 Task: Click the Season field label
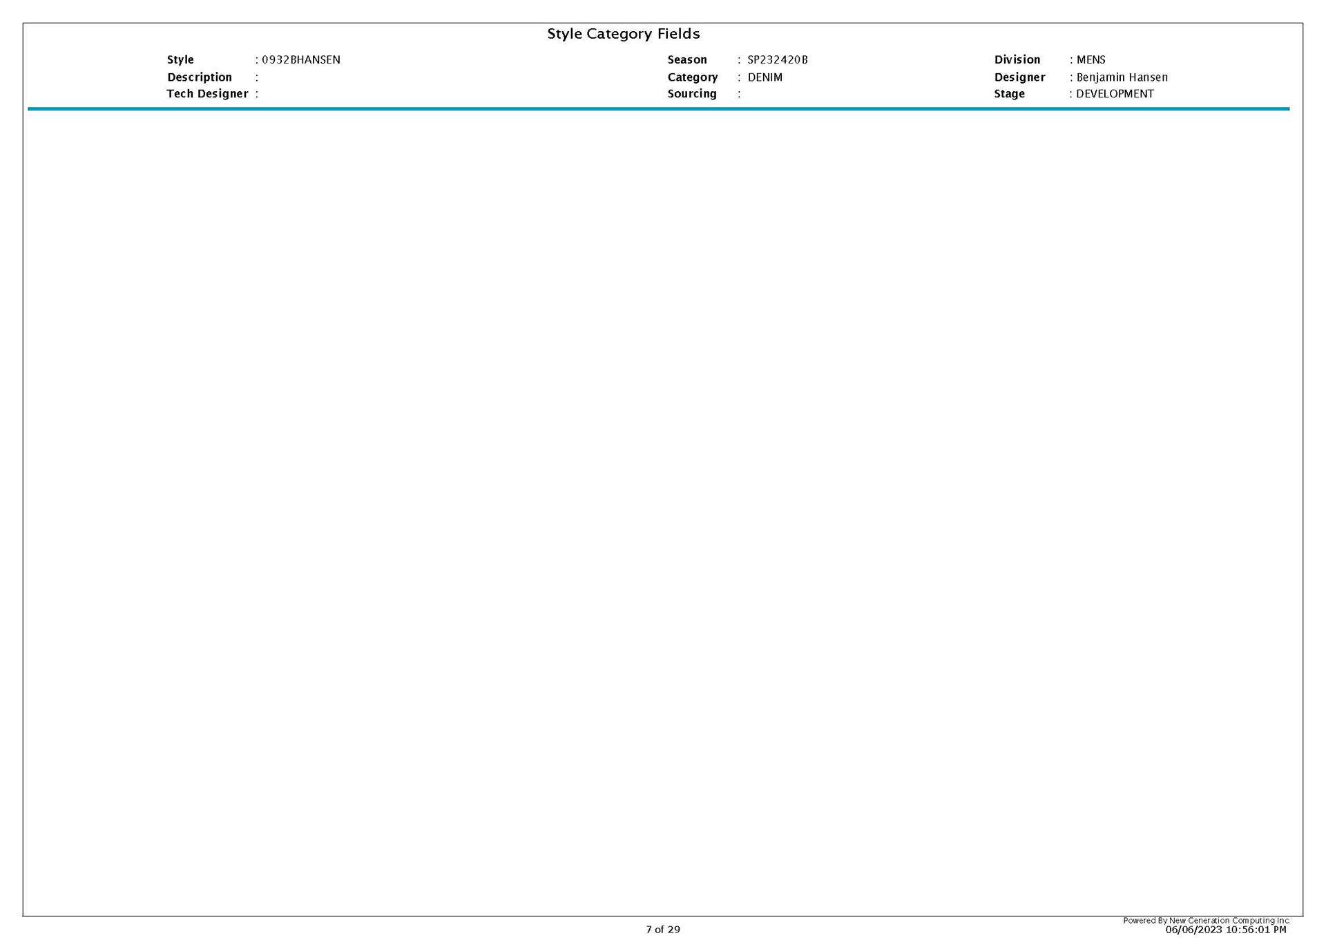[686, 60]
